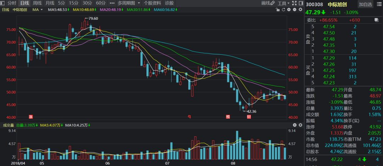Click buy level 1 price 47.29

click(328, 58)
